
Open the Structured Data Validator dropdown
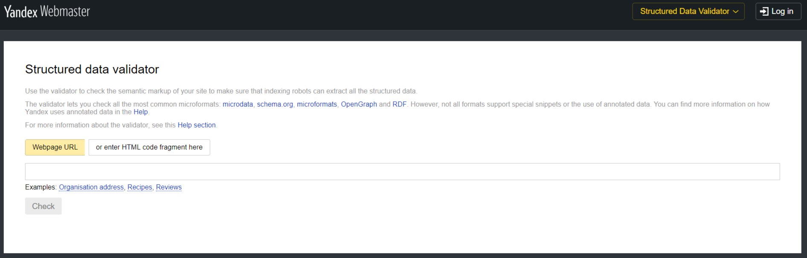(x=688, y=11)
